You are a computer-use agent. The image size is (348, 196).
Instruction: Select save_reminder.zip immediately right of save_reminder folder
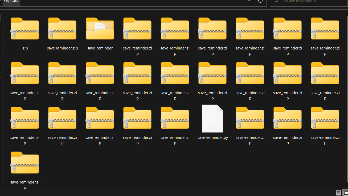137,29
